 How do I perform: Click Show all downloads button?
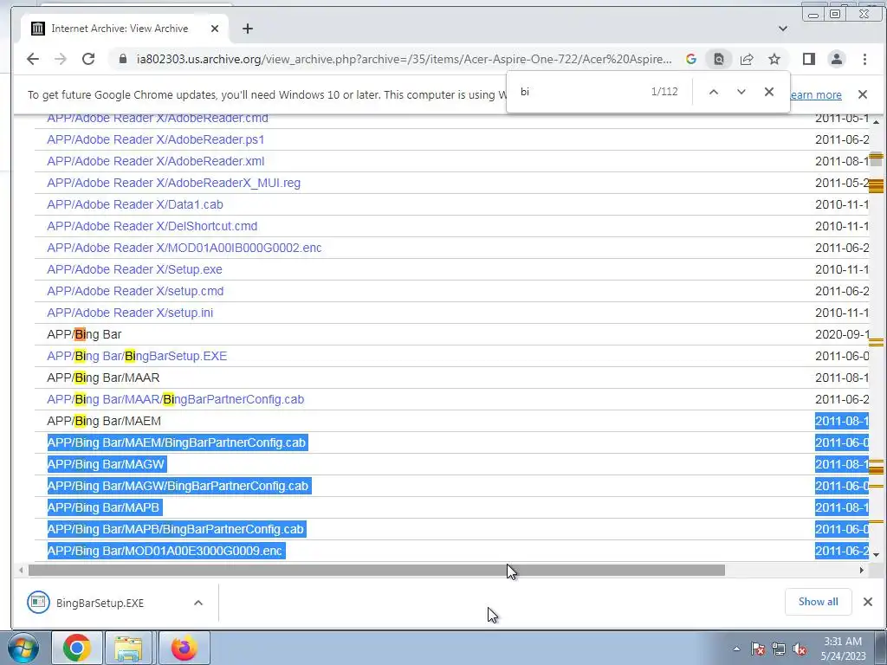point(818,602)
